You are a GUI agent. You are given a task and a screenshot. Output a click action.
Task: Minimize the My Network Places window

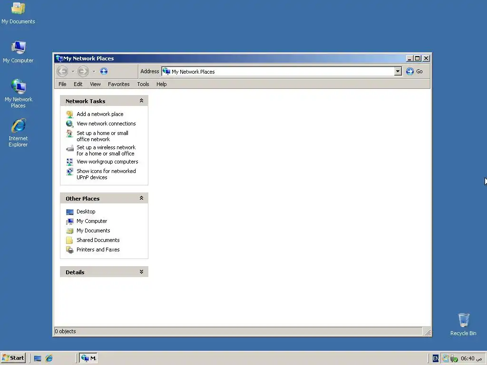tap(409, 58)
